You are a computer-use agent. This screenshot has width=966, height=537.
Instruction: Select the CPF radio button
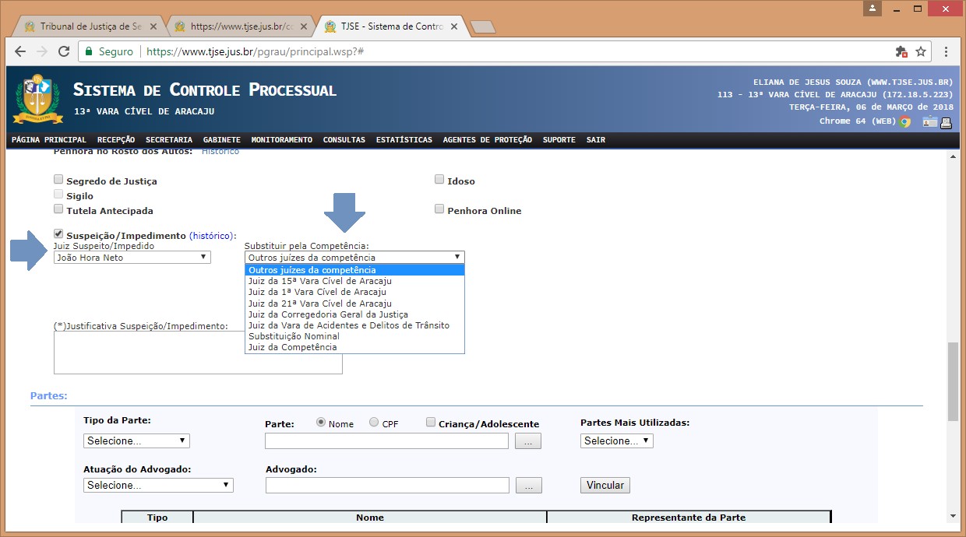point(374,423)
